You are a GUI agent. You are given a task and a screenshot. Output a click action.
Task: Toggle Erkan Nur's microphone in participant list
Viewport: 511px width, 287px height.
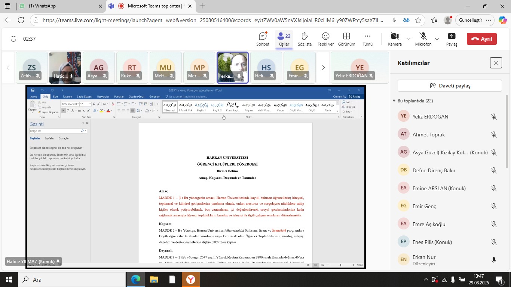coord(494,260)
